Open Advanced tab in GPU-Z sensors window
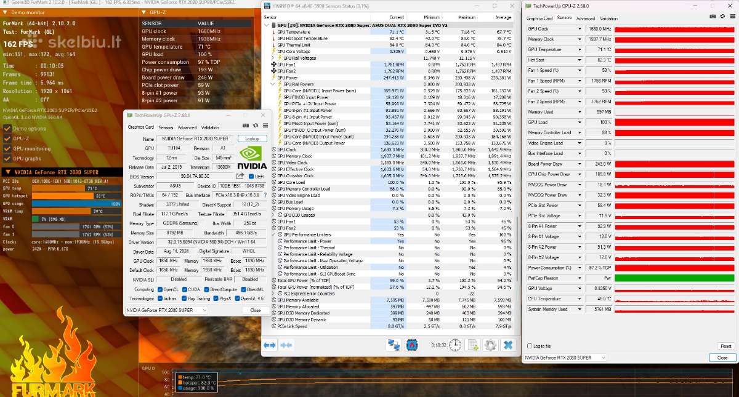 pyautogui.click(x=586, y=18)
